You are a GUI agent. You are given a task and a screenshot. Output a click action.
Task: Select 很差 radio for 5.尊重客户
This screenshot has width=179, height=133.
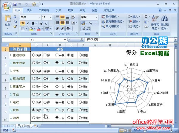click(x=80, y=87)
